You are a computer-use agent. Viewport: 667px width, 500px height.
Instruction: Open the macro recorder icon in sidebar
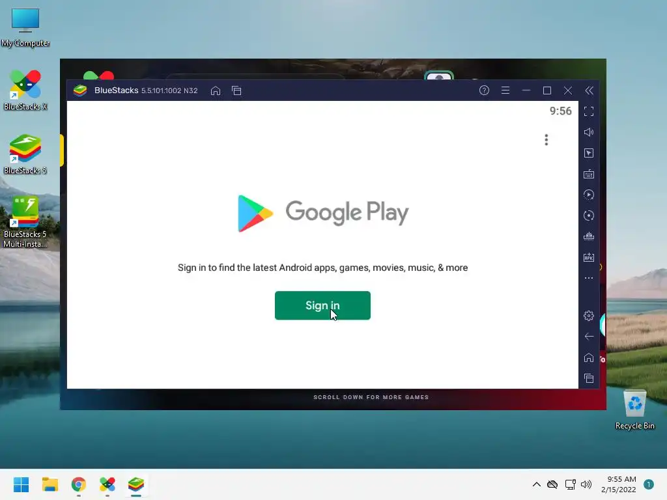(x=589, y=236)
